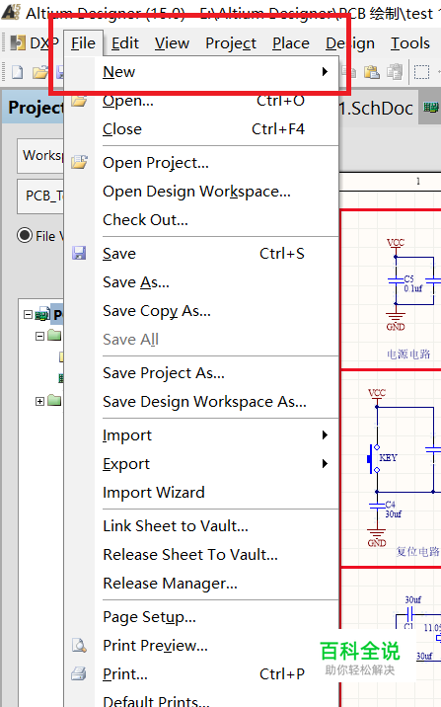Open the Export submenu arrow
441x707 pixels.
pyautogui.click(x=325, y=463)
